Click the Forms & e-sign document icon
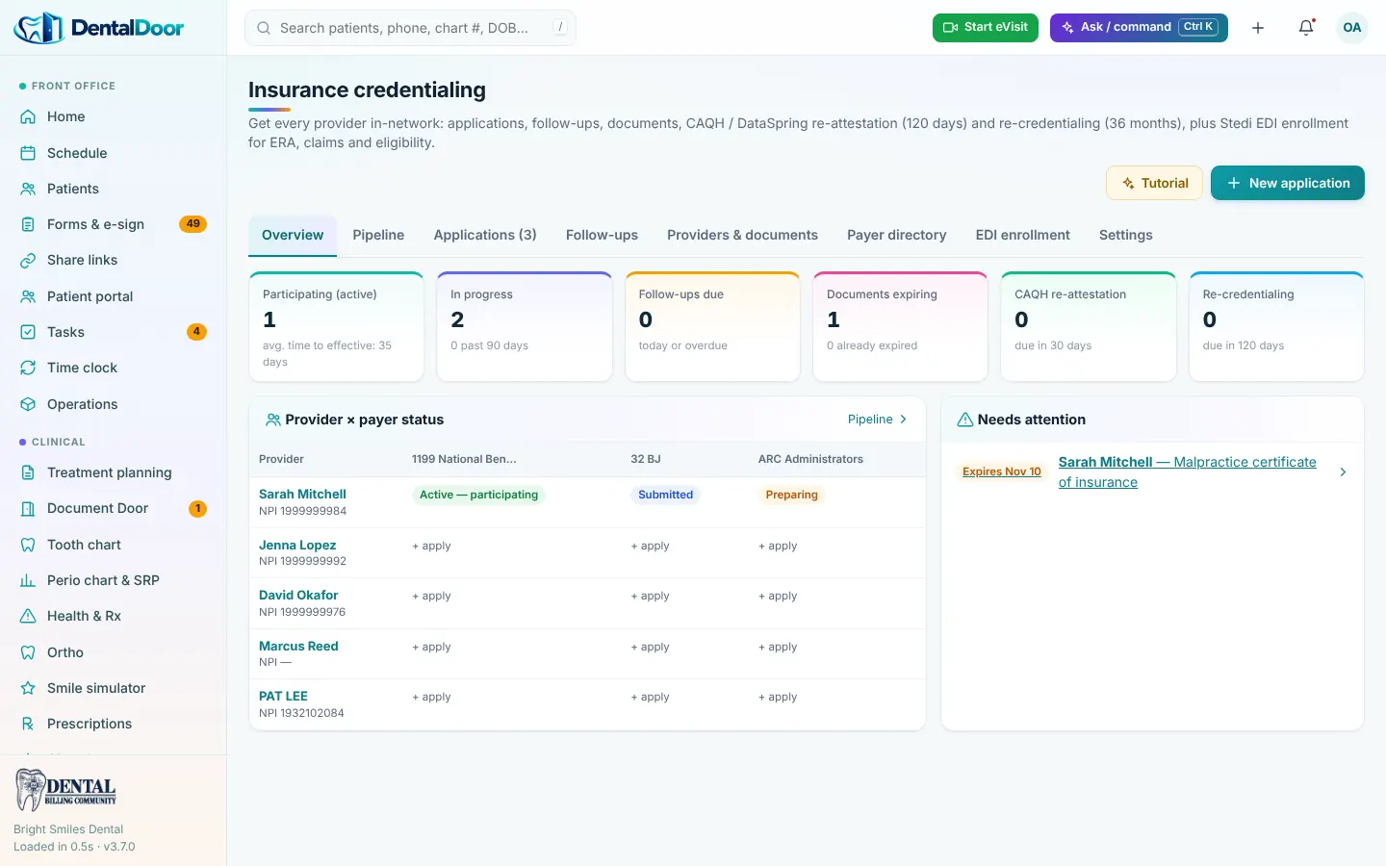This screenshot has height=866, width=1386. pyautogui.click(x=28, y=224)
